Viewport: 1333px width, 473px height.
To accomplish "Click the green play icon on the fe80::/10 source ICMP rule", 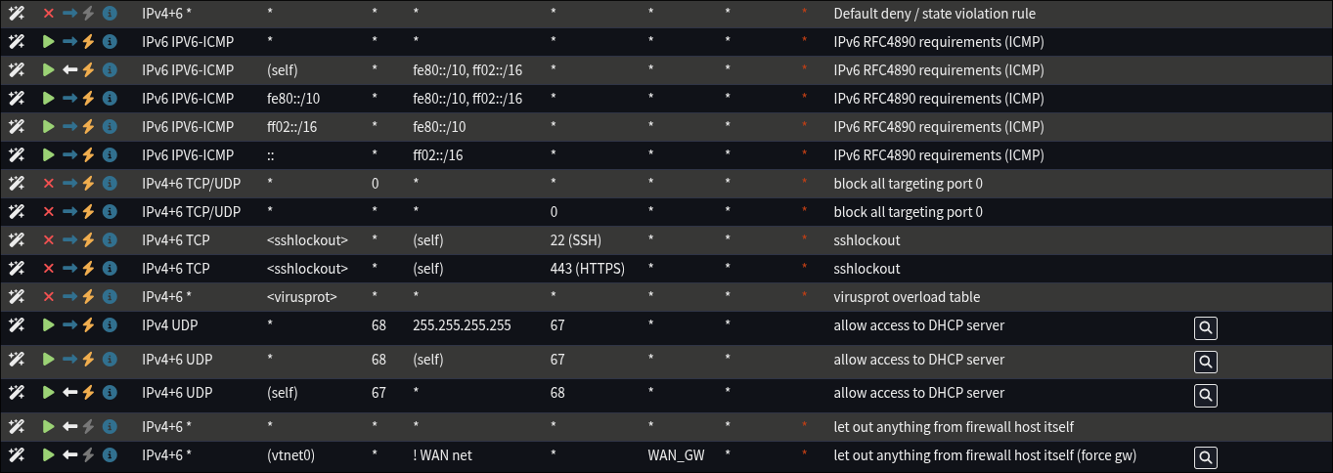I will [x=48, y=99].
